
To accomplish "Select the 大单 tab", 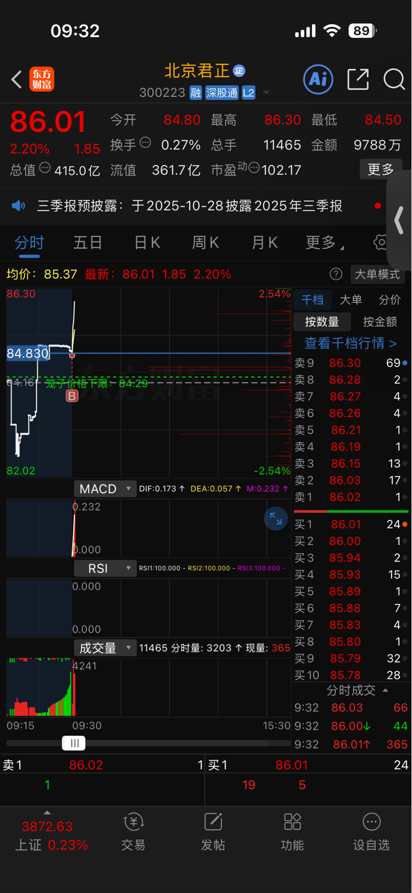I will 351,300.
